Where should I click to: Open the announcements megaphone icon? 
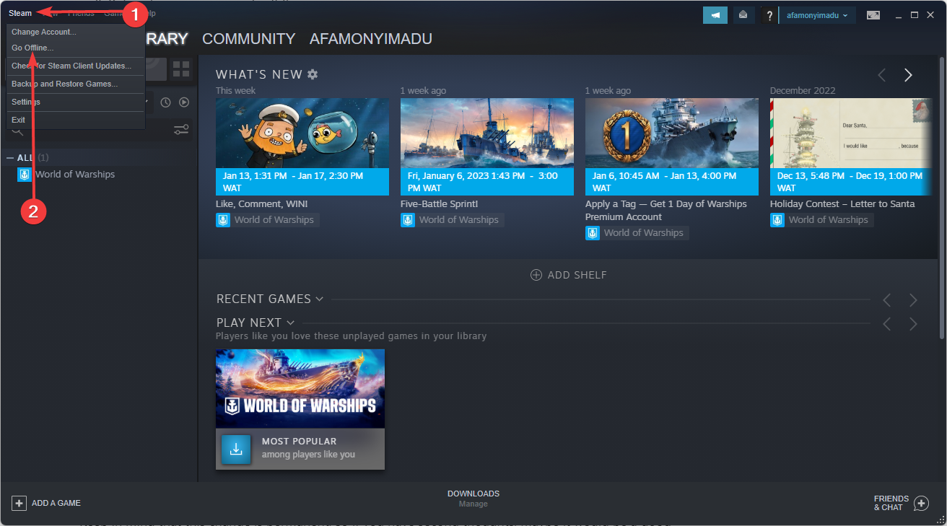coord(715,15)
